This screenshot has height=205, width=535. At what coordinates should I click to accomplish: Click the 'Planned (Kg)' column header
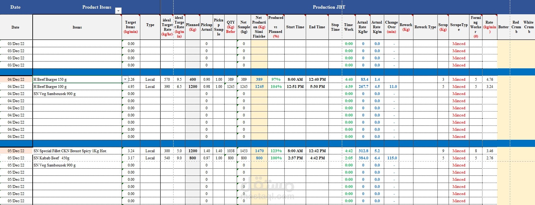193,27
